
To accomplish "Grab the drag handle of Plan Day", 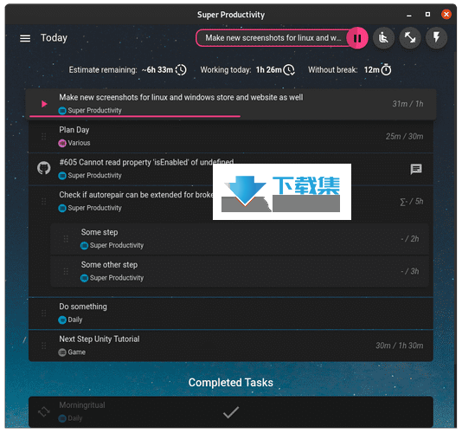I will [44, 136].
